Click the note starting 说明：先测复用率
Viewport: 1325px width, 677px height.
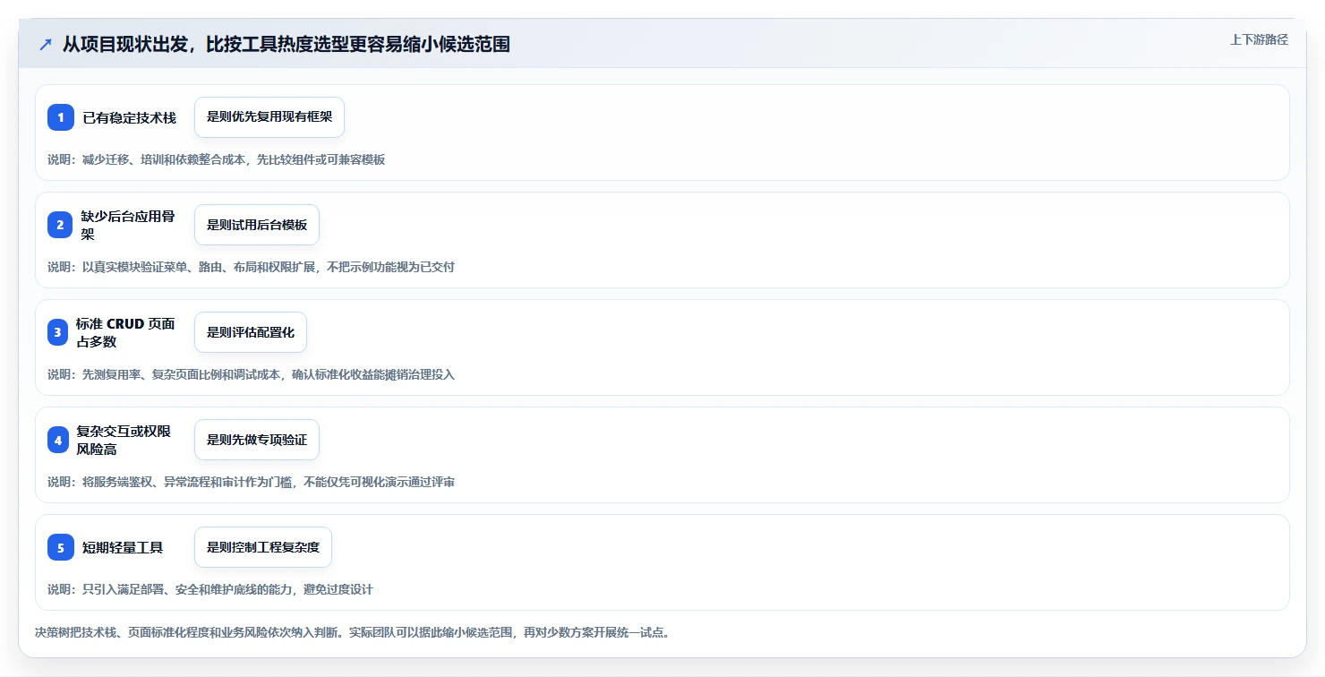251,374
